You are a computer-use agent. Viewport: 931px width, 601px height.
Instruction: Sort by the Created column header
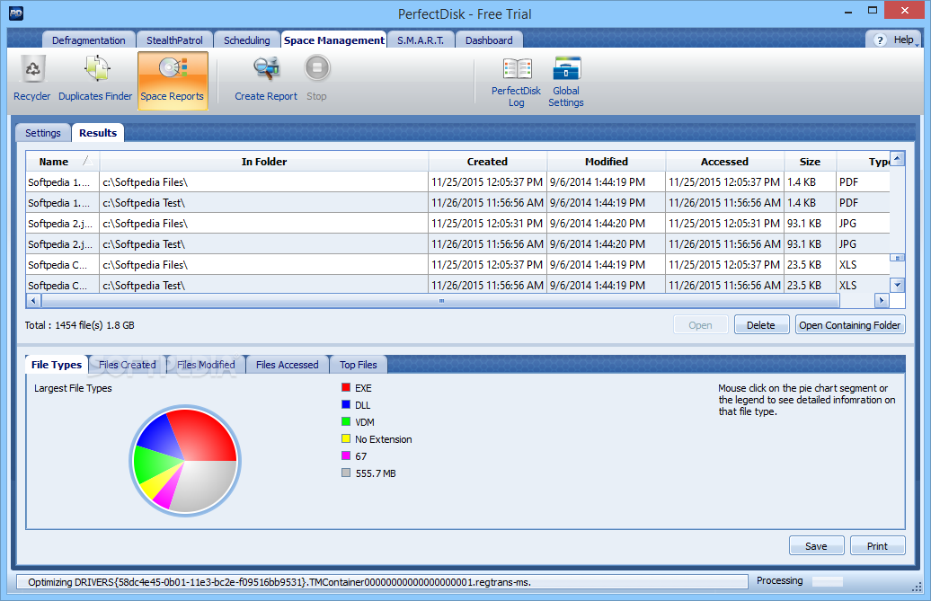(487, 162)
